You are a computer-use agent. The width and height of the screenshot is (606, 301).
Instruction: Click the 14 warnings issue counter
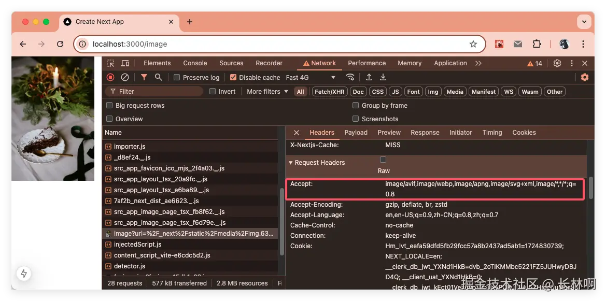(x=535, y=63)
